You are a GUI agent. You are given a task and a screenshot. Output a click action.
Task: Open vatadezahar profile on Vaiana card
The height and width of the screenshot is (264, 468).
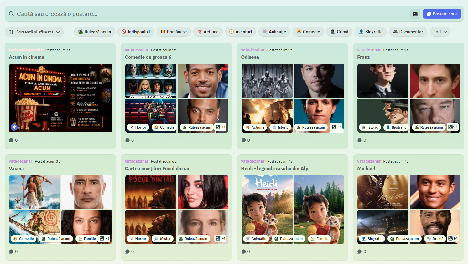20,161
